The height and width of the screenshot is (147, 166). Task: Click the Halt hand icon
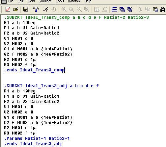(54, 10)
